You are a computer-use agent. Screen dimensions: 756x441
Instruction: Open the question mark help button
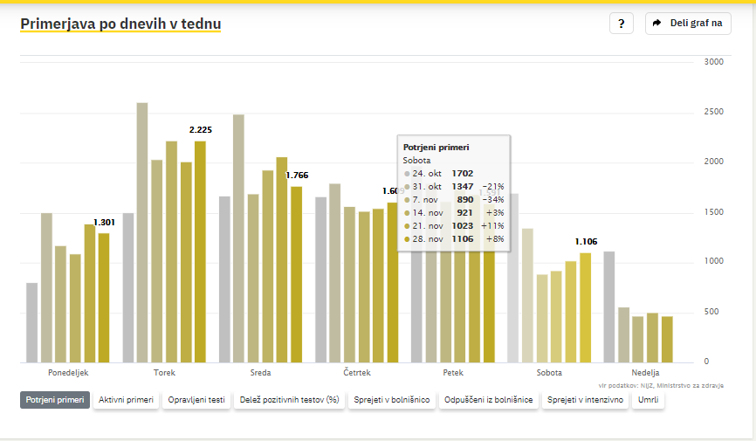[x=621, y=24]
